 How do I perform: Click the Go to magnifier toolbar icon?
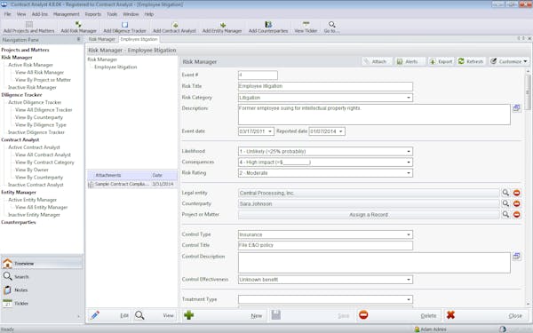coord(331,25)
